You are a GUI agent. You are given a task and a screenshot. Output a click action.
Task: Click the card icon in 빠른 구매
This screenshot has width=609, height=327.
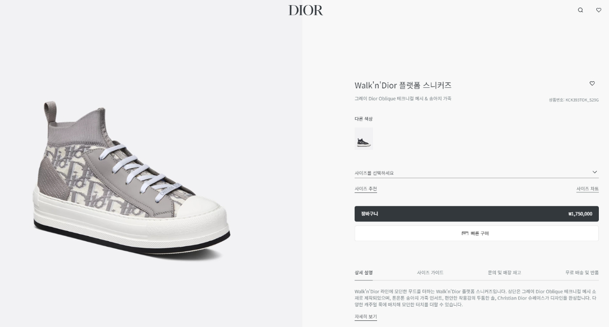click(465, 234)
